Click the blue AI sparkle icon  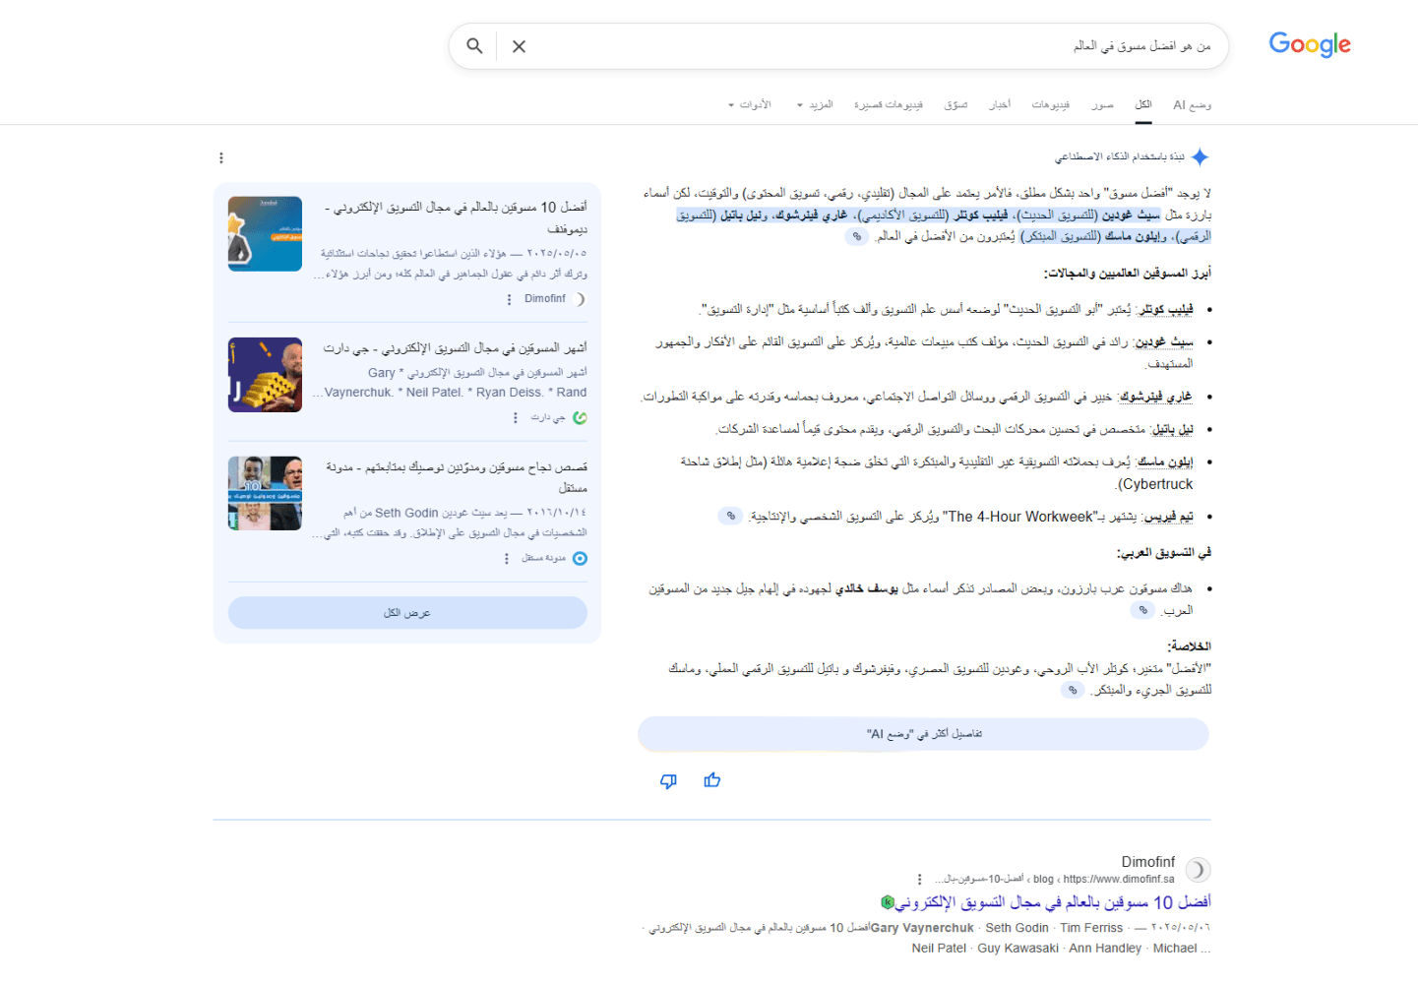[x=1201, y=156]
